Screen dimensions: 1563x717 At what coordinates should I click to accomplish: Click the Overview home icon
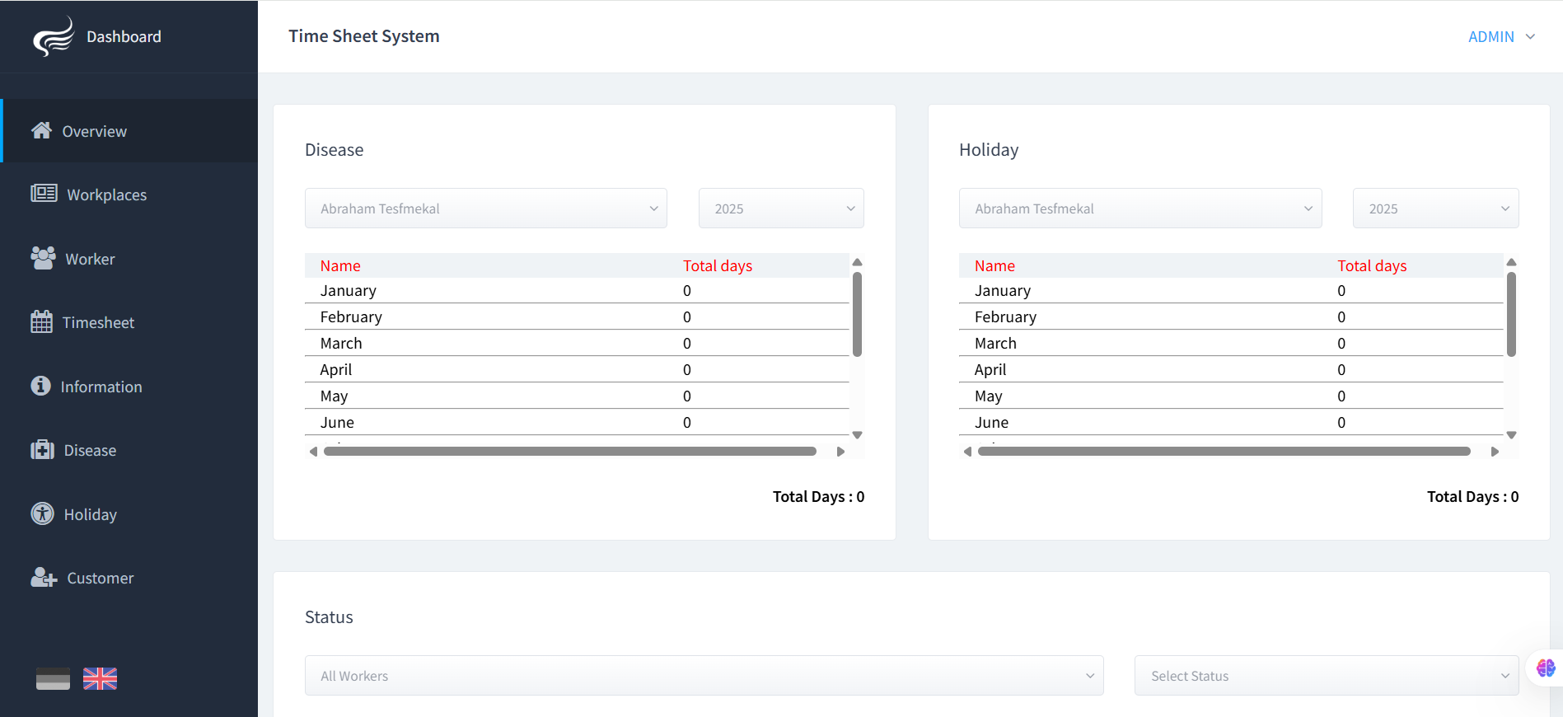coord(41,130)
